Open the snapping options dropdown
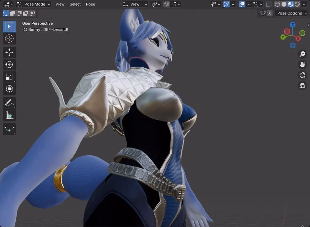This screenshot has height=227, width=310. (175, 4)
